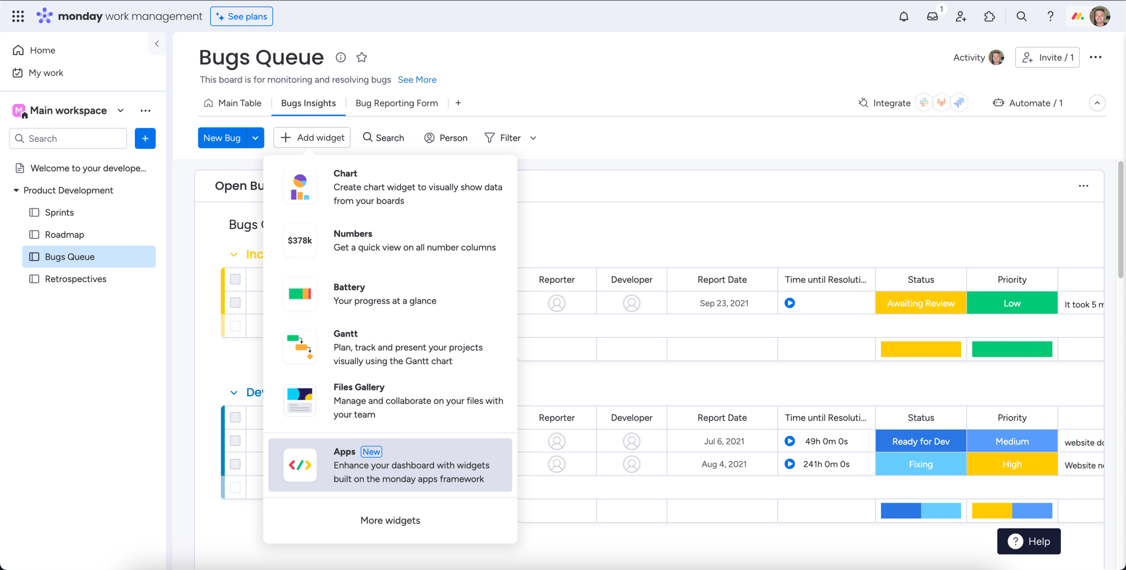Image resolution: width=1126 pixels, height=570 pixels.
Task: Select the Apps widget option
Action: [x=390, y=465]
